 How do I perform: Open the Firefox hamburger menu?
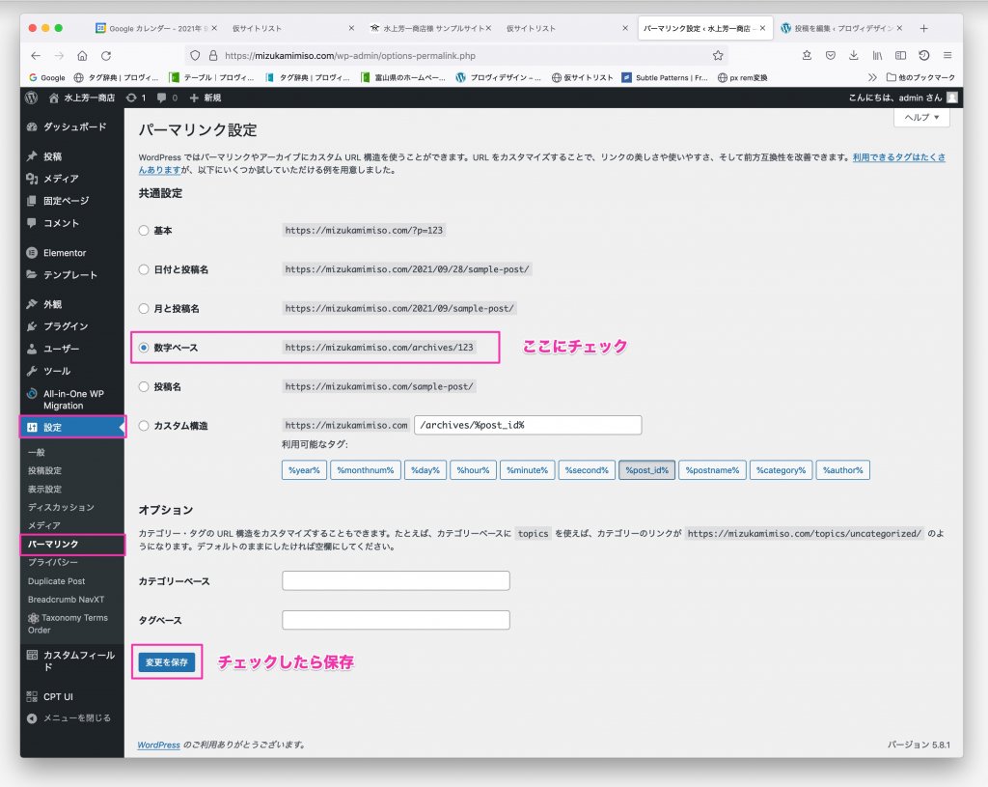pos(947,55)
